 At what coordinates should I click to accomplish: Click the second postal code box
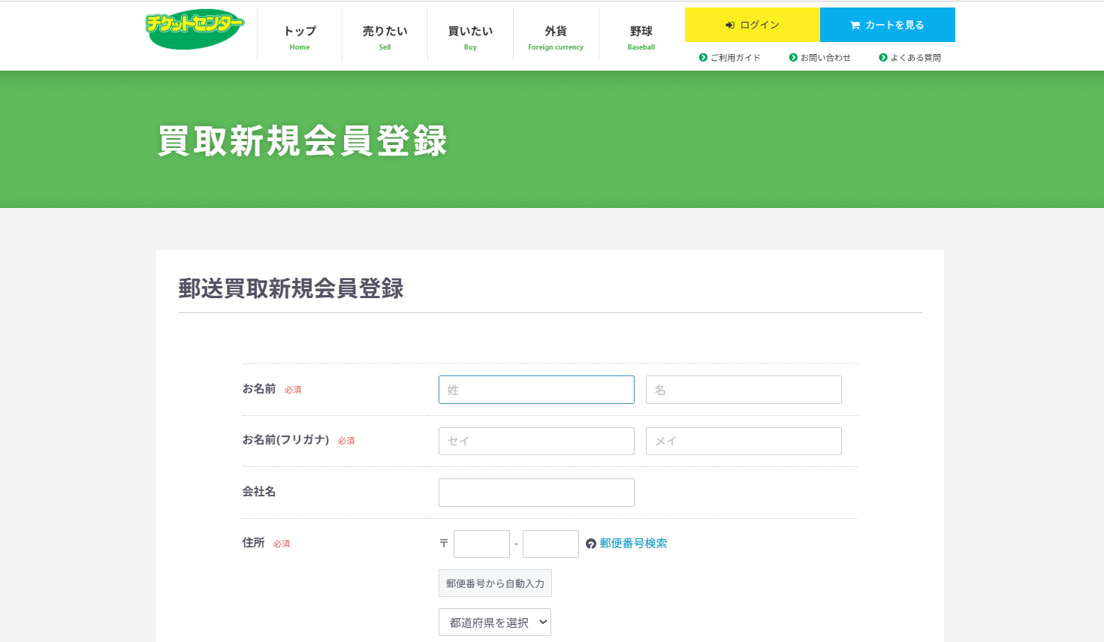[550, 544]
